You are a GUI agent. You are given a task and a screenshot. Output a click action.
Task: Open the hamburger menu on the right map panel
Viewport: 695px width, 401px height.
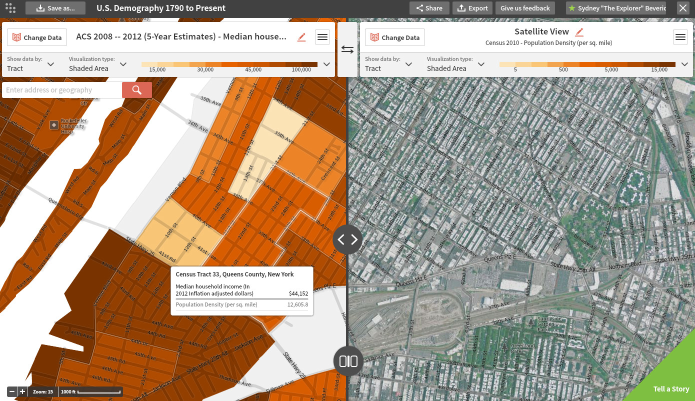coord(680,36)
